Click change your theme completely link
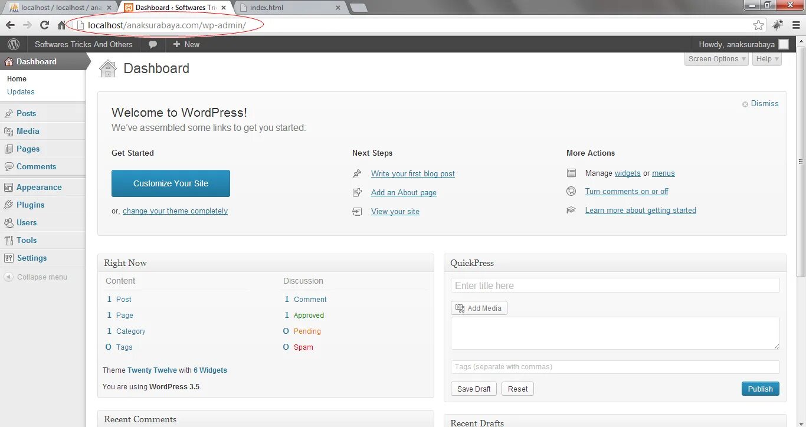The image size is (806, 427). click(x=175, y=211)
